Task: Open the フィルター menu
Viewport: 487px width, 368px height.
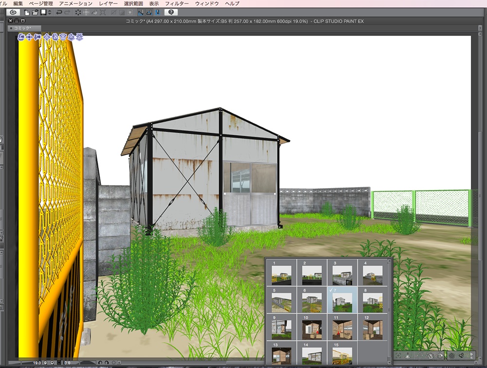Action: (177, 3)
